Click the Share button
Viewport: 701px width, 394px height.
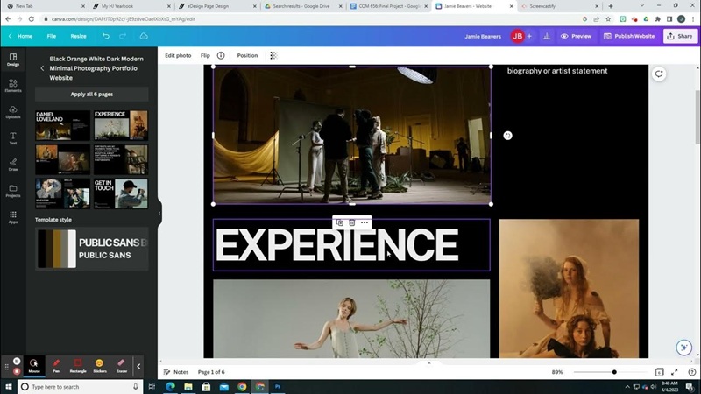(x=680, y=36)
